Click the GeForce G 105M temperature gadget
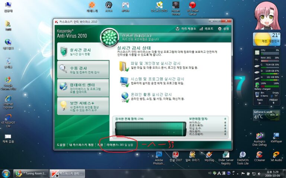286x178 pixels. pyautogui.click(x=267, y=115)
